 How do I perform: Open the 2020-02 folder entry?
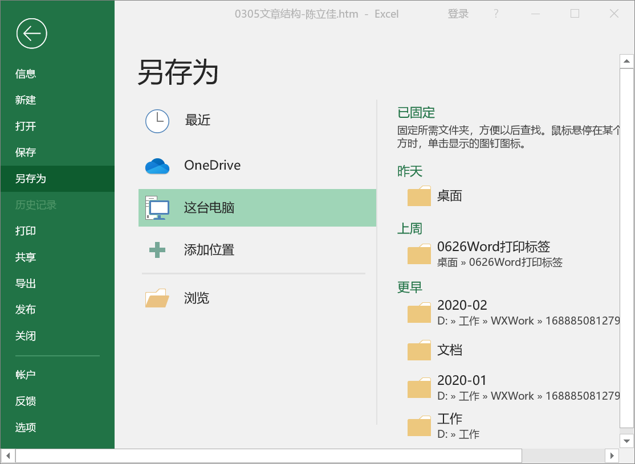coord(462,306)
